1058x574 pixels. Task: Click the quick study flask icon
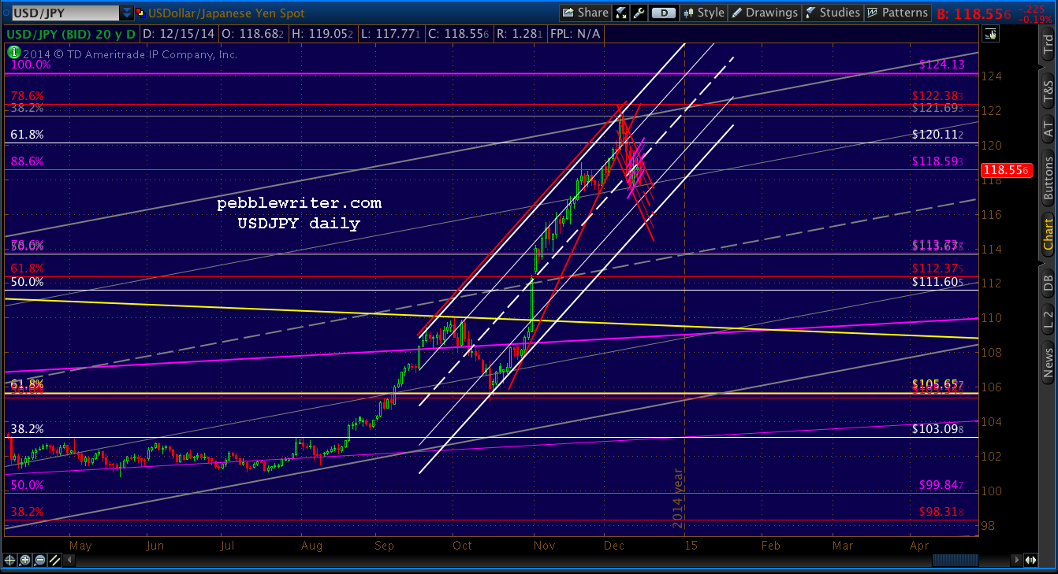click(621, 13)
